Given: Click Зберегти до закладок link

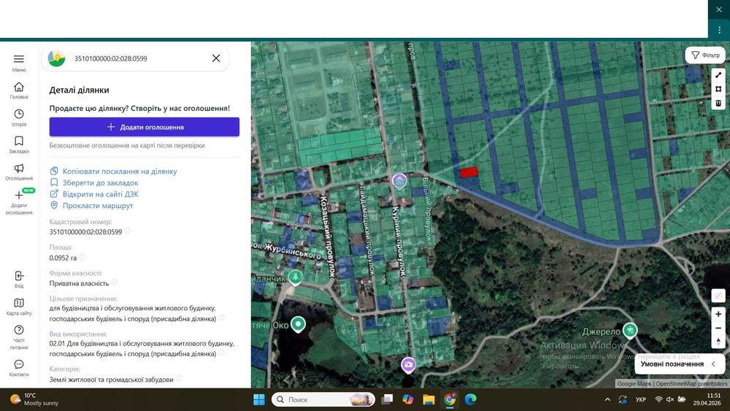Looking at the screenshot, I should pos(100,183).
